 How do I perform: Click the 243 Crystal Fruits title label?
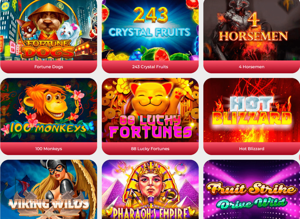click(x=150, y=67)
